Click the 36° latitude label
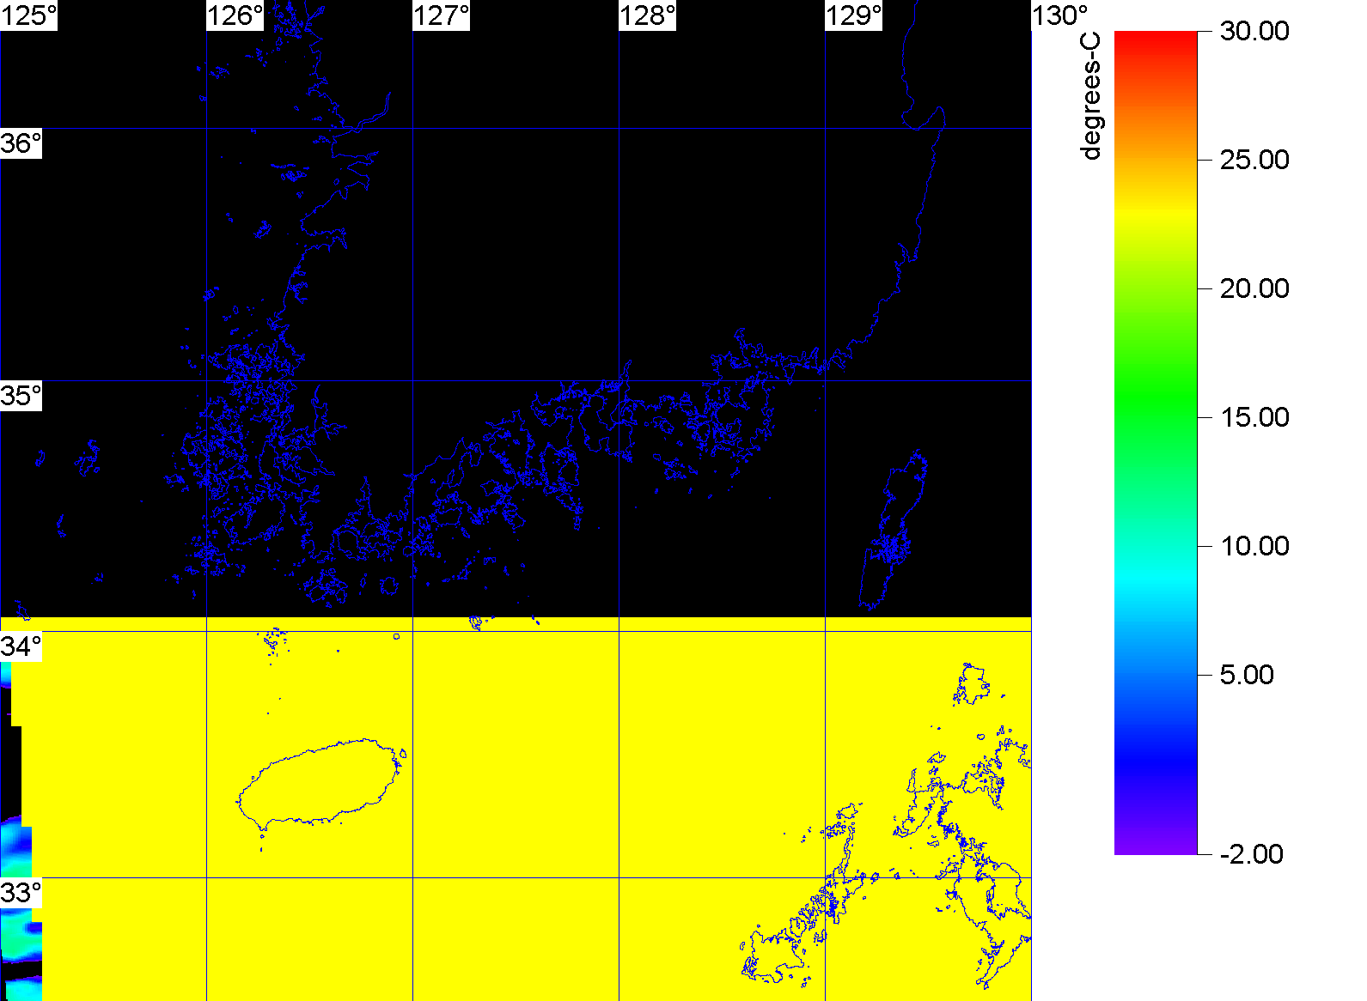 (x=21, y=143)
